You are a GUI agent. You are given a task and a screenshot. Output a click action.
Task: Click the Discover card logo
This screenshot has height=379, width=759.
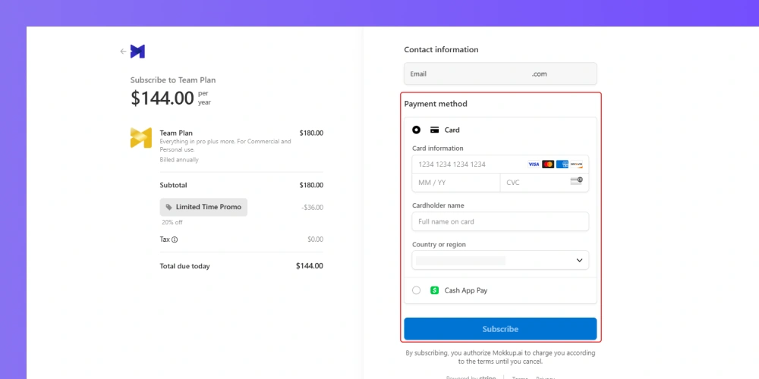point(576,164)
